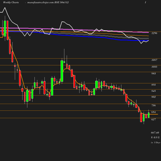Select the 895 price level label

(154, 85)
